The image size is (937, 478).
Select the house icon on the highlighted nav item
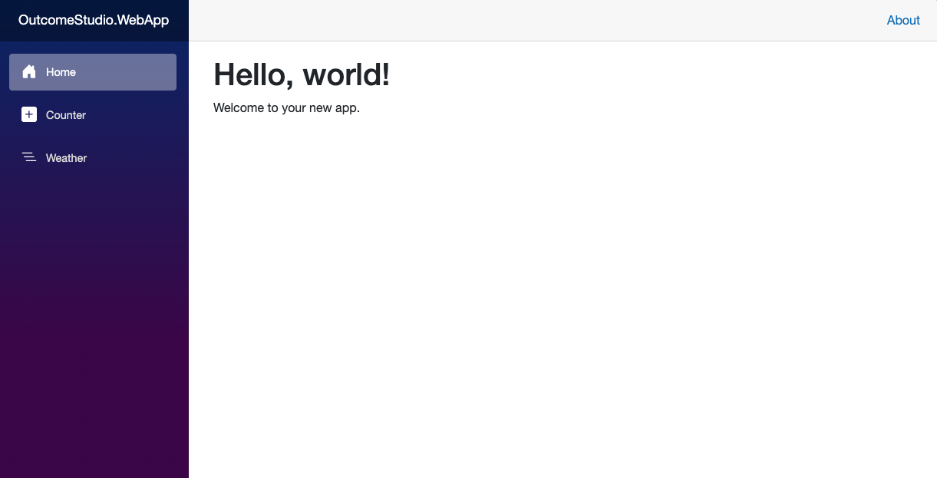click(29, 71)
